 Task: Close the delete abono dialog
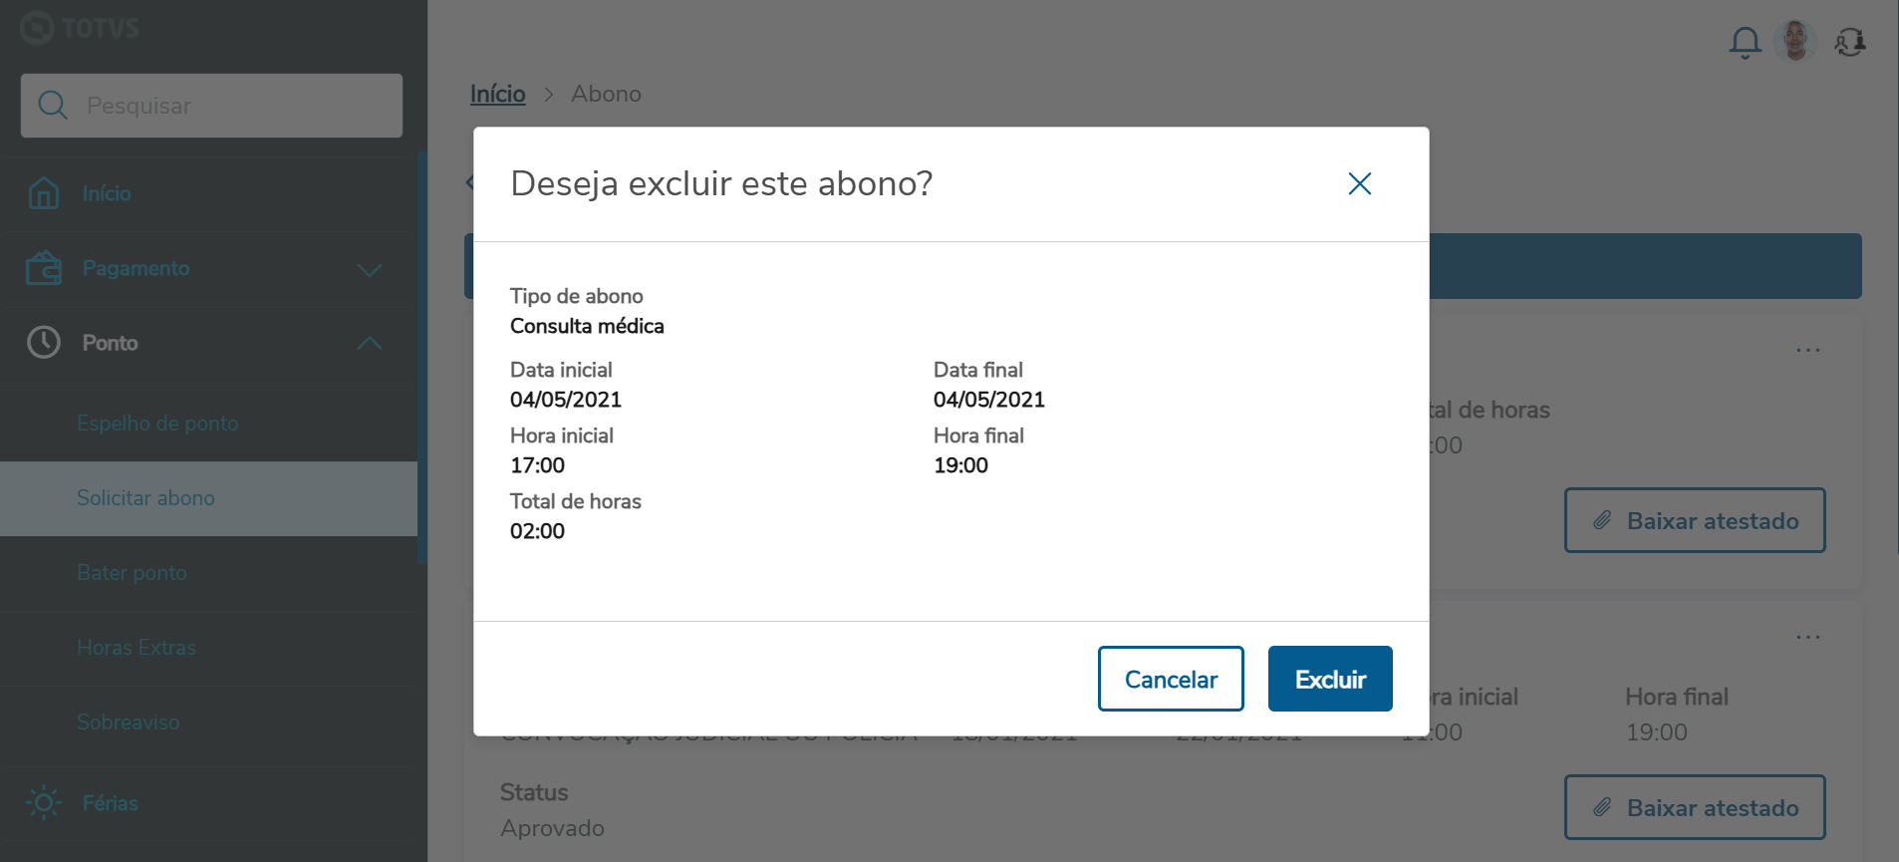click(1359, 183)
